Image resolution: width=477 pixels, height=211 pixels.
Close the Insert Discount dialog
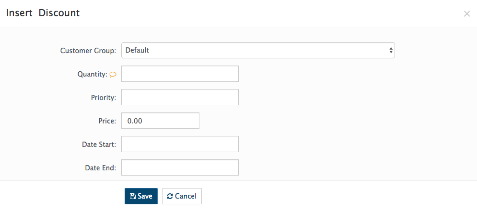(x=466, y=14)
